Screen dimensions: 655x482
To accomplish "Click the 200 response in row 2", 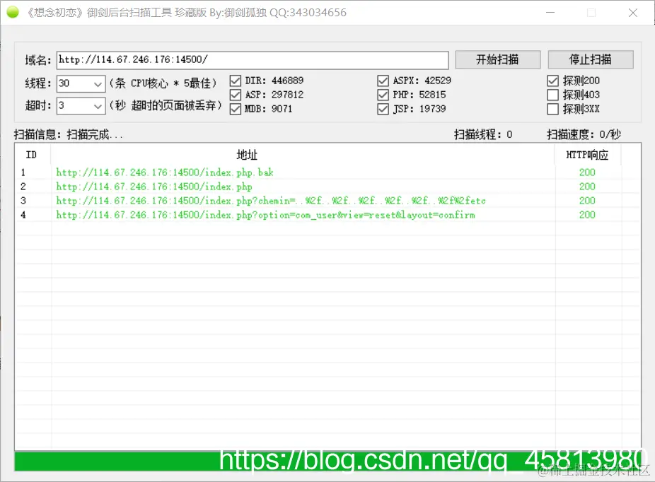I will coord(587,187).
